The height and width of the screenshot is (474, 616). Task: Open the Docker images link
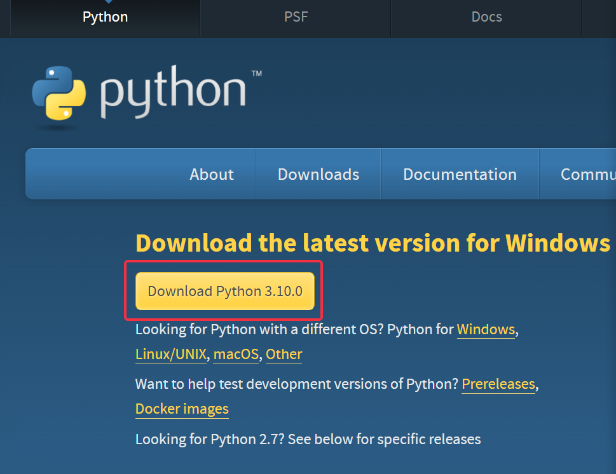point(182,409)
